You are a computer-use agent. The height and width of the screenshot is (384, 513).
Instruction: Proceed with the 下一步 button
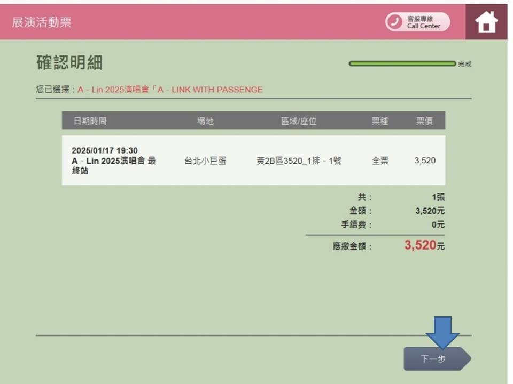pyautogui.click(x=437, y=358)
